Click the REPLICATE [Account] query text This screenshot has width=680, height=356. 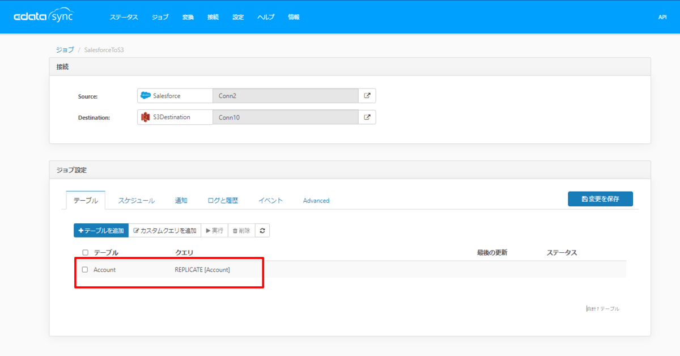coord(202,270)
